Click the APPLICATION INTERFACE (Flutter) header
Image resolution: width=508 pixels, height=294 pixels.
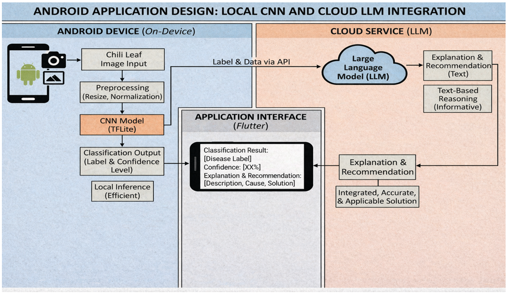point(251,121)
